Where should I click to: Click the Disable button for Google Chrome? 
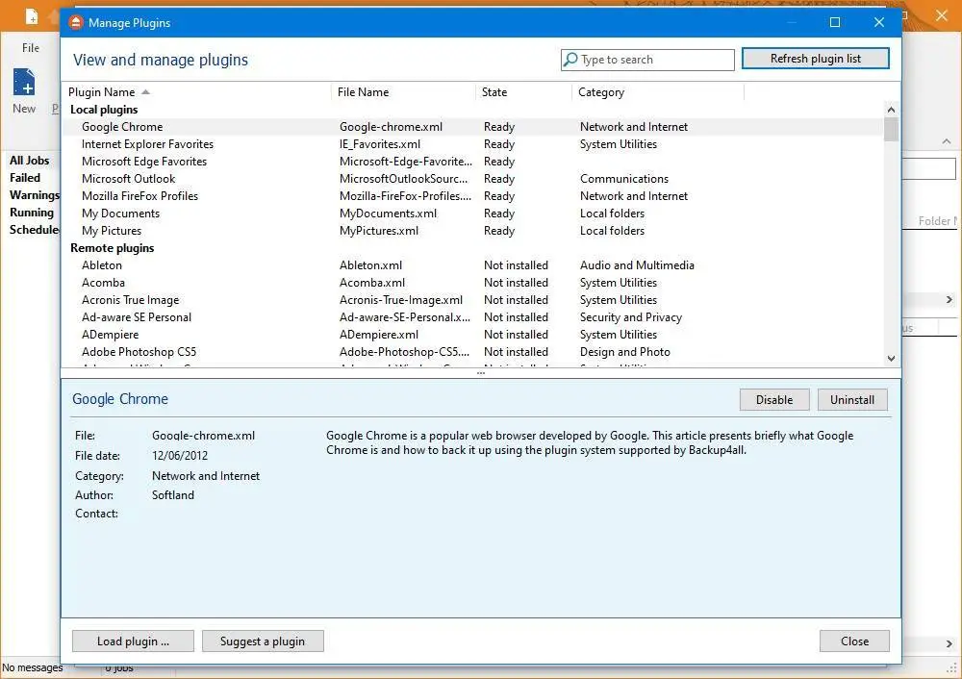(x=774, y=400)
